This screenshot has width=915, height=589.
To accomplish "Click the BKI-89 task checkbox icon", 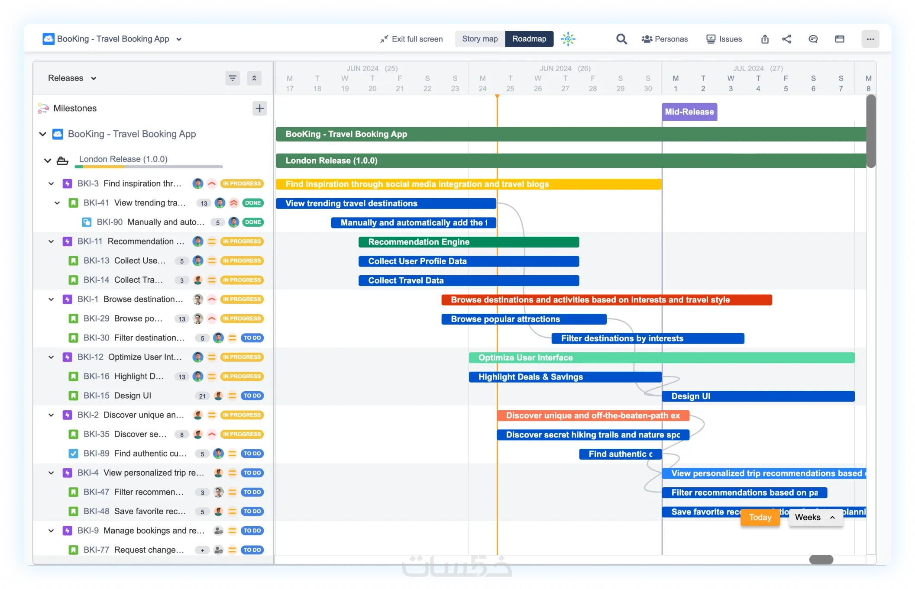I will coord(73,454).
